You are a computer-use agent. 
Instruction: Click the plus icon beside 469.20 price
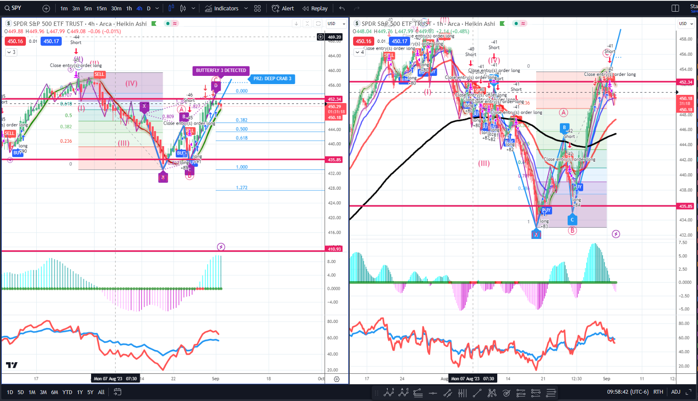[x=320, y=37]
